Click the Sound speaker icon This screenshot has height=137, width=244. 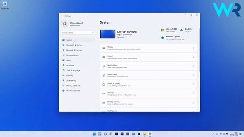104,57
